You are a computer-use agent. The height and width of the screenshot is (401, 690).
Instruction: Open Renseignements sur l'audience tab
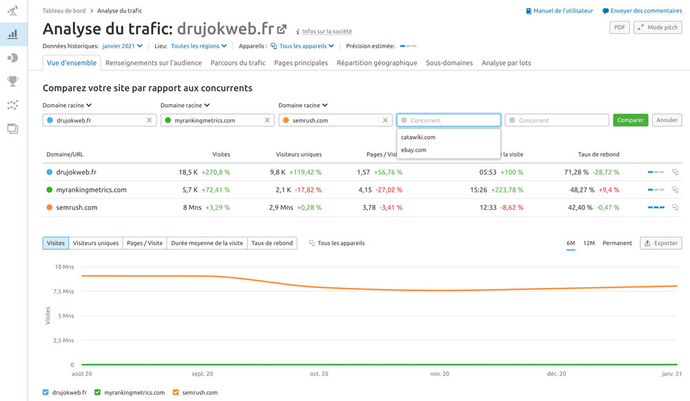154,63
